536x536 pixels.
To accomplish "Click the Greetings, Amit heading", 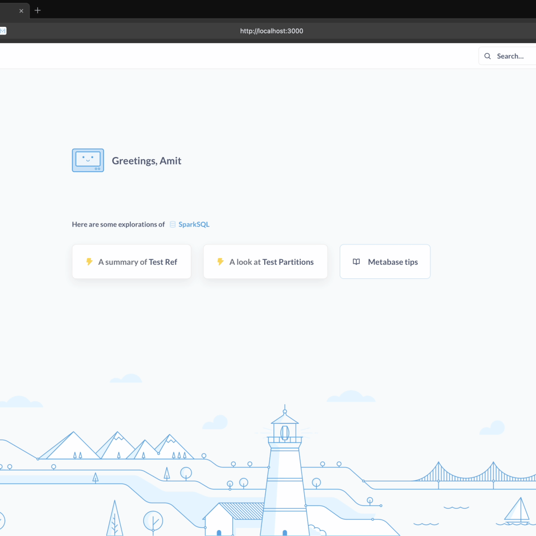I will (x=147, y=161).
